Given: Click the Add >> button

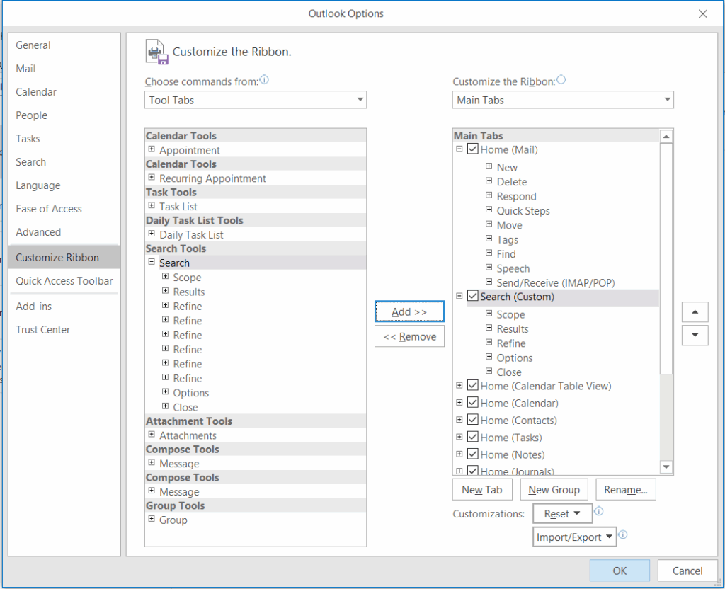Looking at the screenshot, I should 409,311.
